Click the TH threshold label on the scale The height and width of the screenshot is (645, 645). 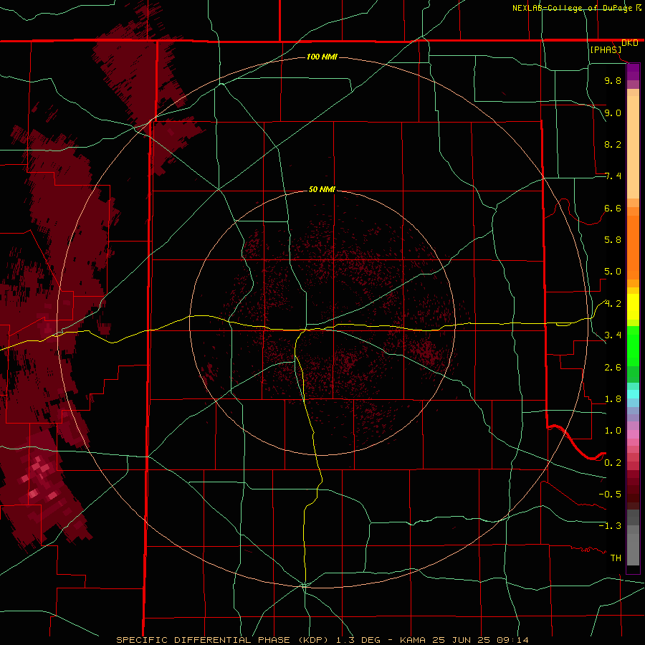[x=616, y=558]
